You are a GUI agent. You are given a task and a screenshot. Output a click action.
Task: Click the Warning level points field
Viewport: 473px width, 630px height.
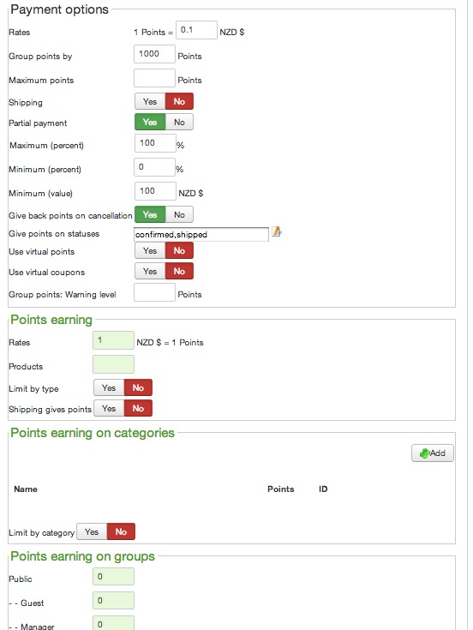[154, 292]
